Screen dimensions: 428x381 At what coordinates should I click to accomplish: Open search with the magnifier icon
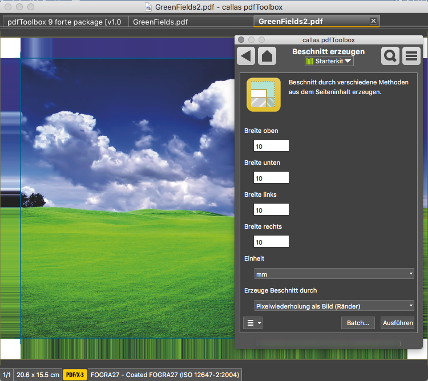pos(390,56)
